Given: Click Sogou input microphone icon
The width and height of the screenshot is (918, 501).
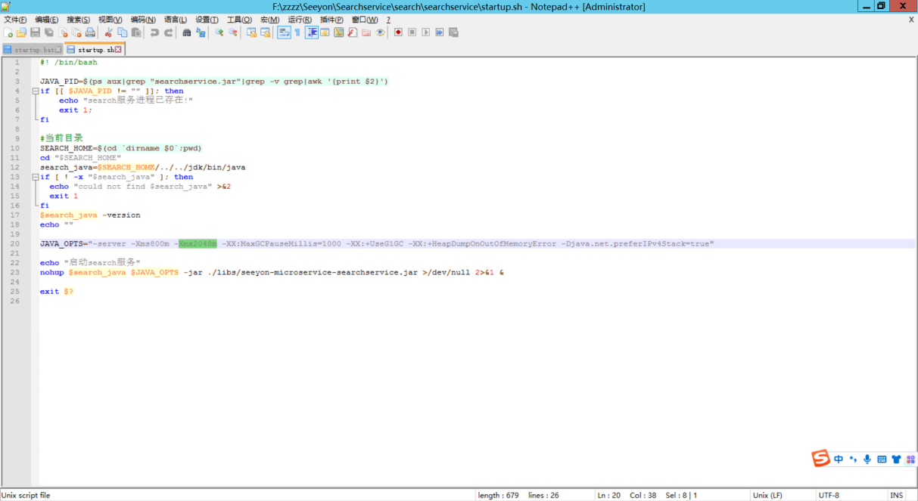Looking at the screenshot, I should pos(867,459).
